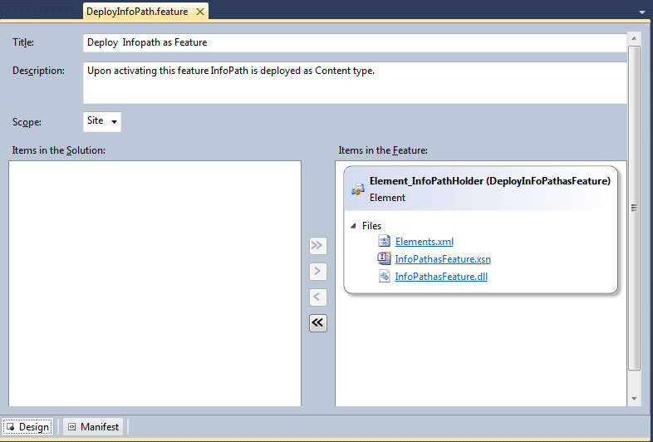Image resolution: width=653 pixels, height=442 pixels.
Task: Click the Items in the Feature label
Action: [x=383, y=150]
